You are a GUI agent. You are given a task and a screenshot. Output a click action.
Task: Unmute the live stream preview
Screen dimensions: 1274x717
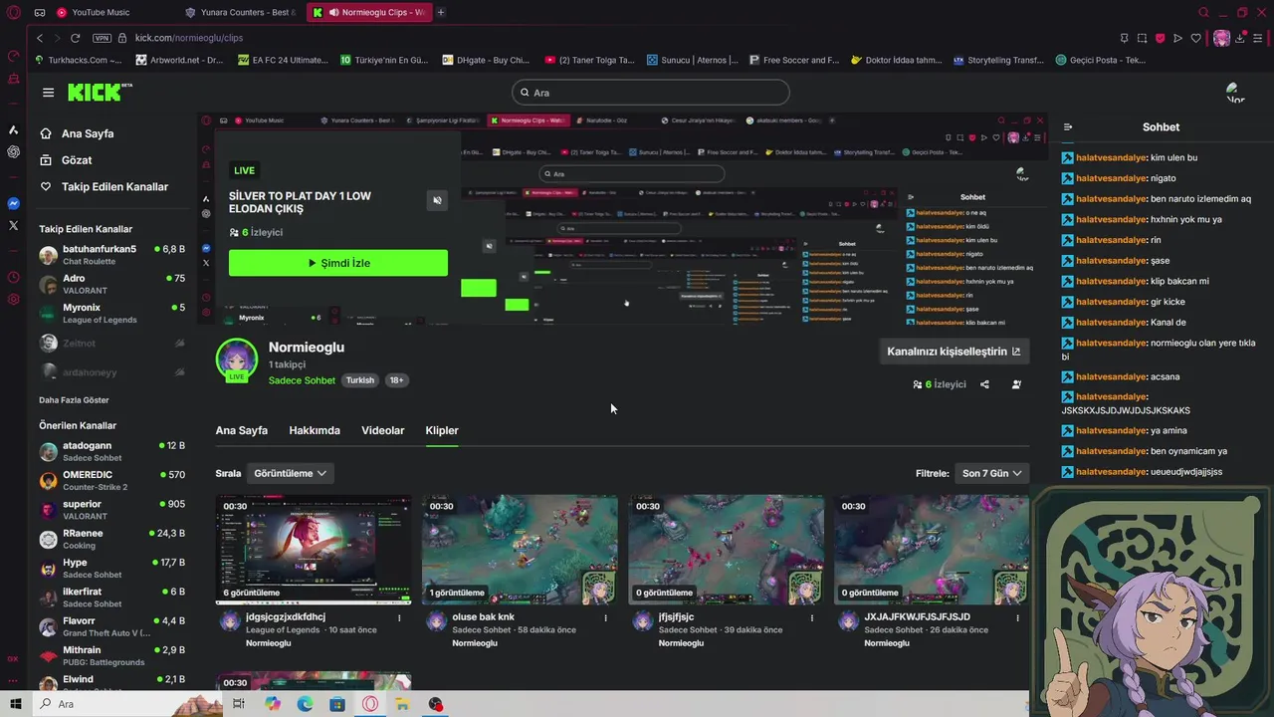pos(437,200)
